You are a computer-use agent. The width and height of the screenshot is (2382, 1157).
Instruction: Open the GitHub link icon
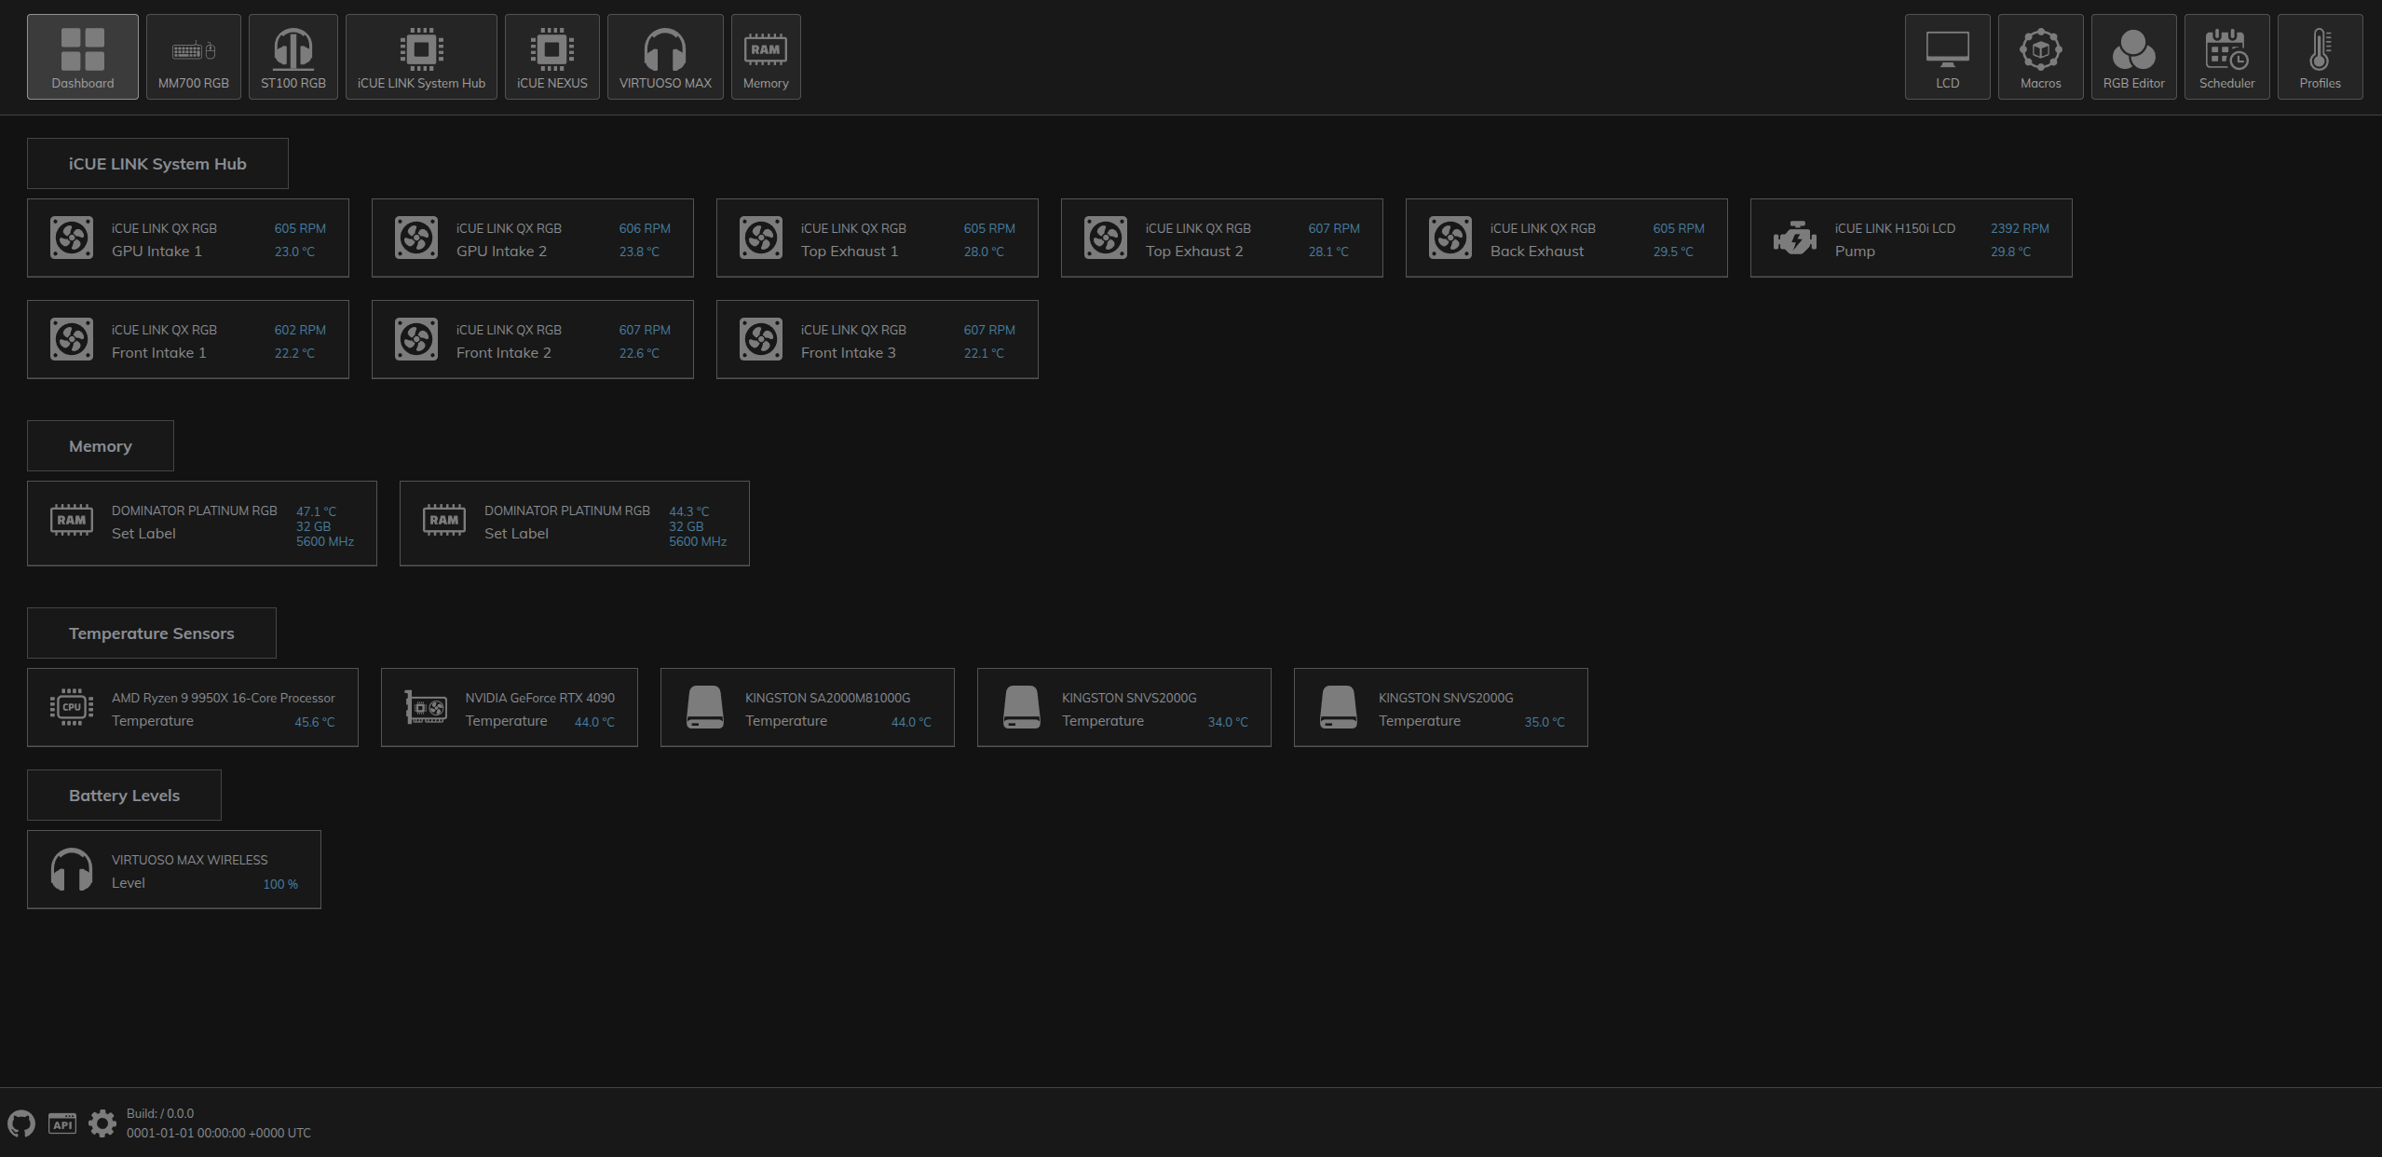click(x=21, y=1123)
